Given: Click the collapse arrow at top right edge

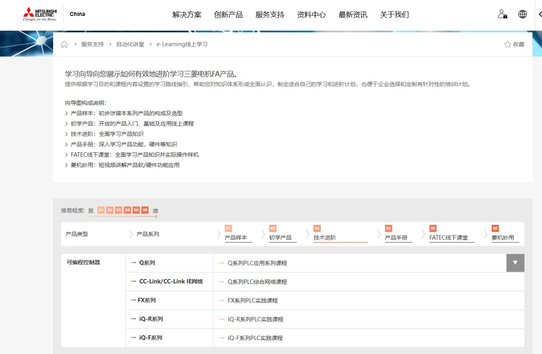Looking at the screenshot, I should (x=540, y=14).
